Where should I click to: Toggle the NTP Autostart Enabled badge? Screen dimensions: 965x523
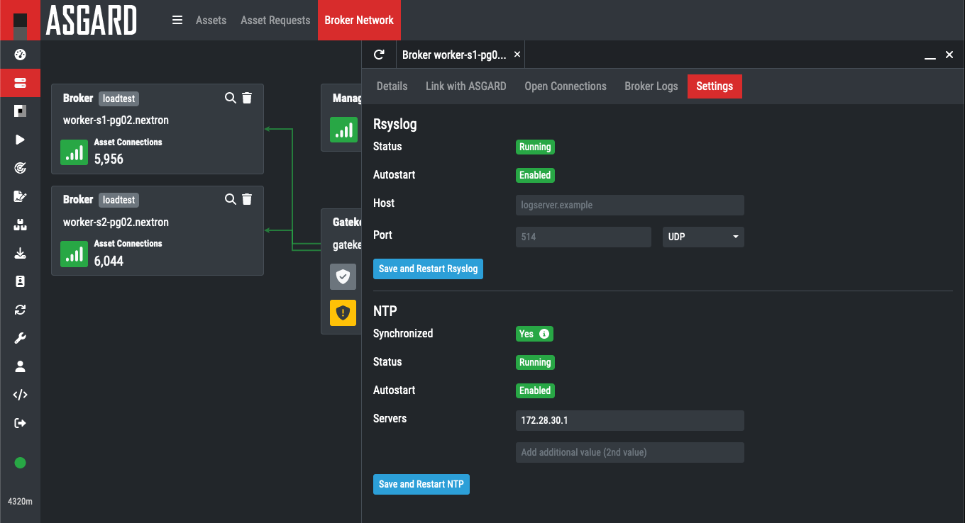[x=535, y=390]
